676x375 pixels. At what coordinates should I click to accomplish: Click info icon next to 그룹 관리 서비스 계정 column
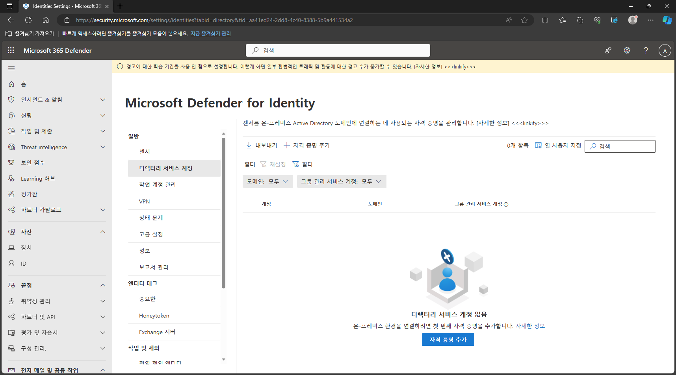click(x=506, y=204)
